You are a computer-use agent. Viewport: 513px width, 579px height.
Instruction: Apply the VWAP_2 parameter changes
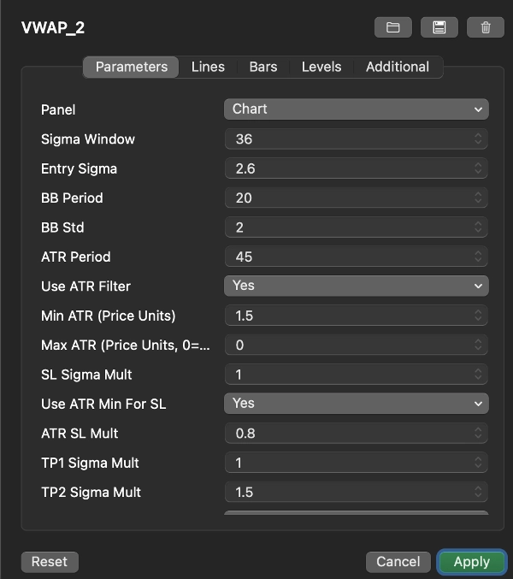pyautogui.click(x=472, y=562)
